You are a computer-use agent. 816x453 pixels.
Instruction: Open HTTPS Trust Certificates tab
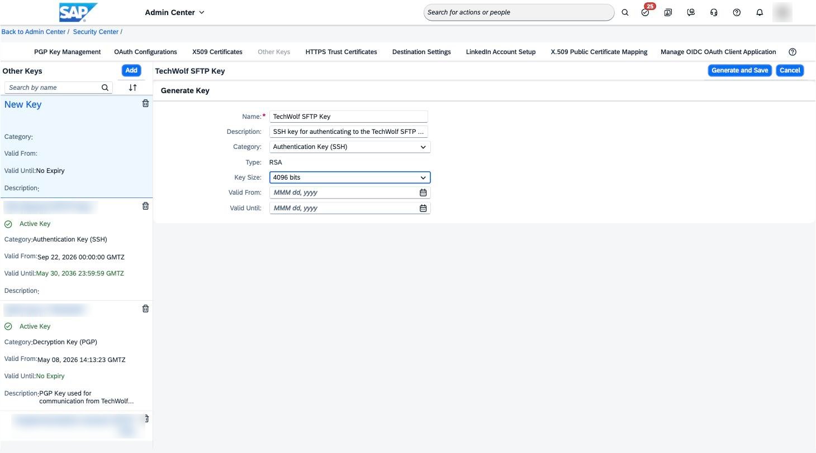click(341, 52)
